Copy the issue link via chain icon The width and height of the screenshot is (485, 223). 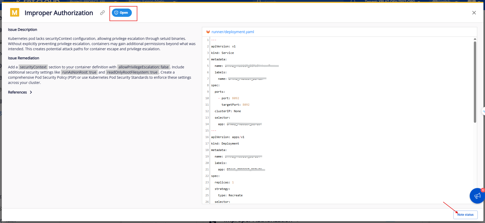tap(103, 13)
